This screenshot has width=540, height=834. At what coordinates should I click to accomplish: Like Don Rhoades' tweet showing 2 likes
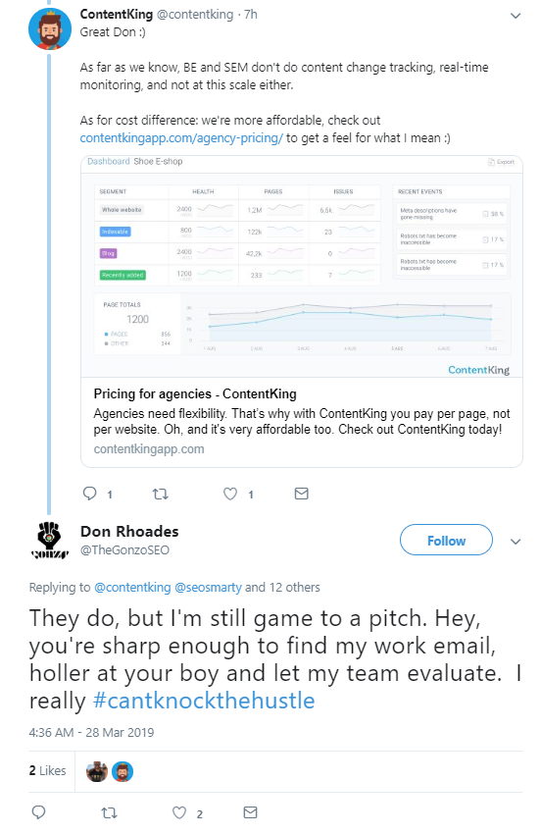[179, 812]
